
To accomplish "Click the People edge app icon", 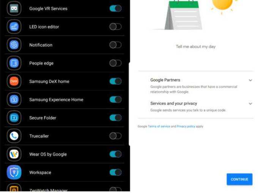I will (x=14, y=63).
